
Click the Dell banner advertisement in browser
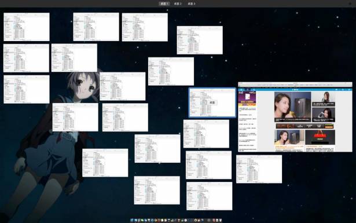click(304, 126)
